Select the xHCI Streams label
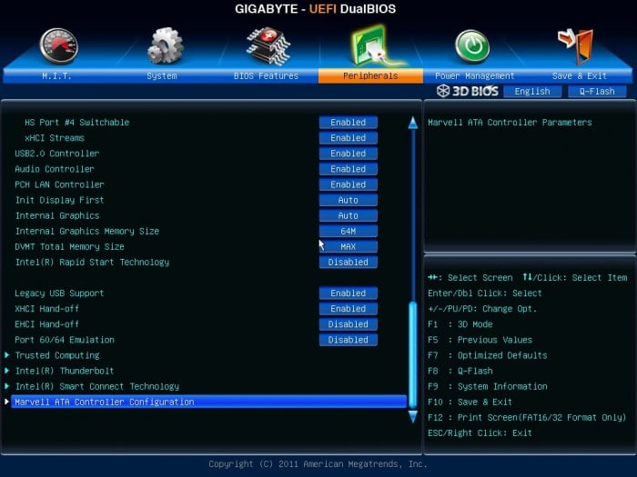This screenshot has height=477, width=637. click(55, 138)
